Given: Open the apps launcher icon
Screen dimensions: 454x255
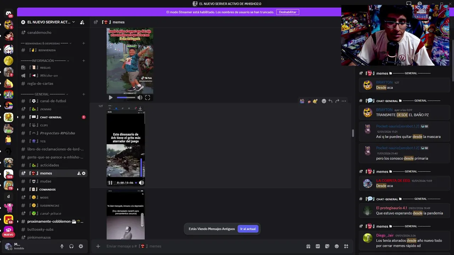Looking at the screenshot, I should pos(346,246).
